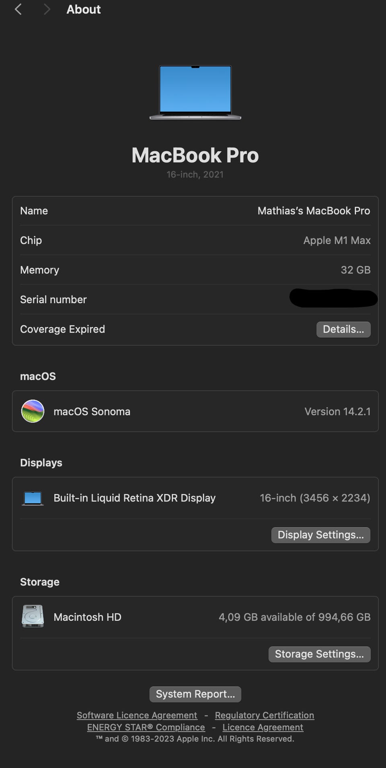Click the storage available text

click(x=294, y=617)
